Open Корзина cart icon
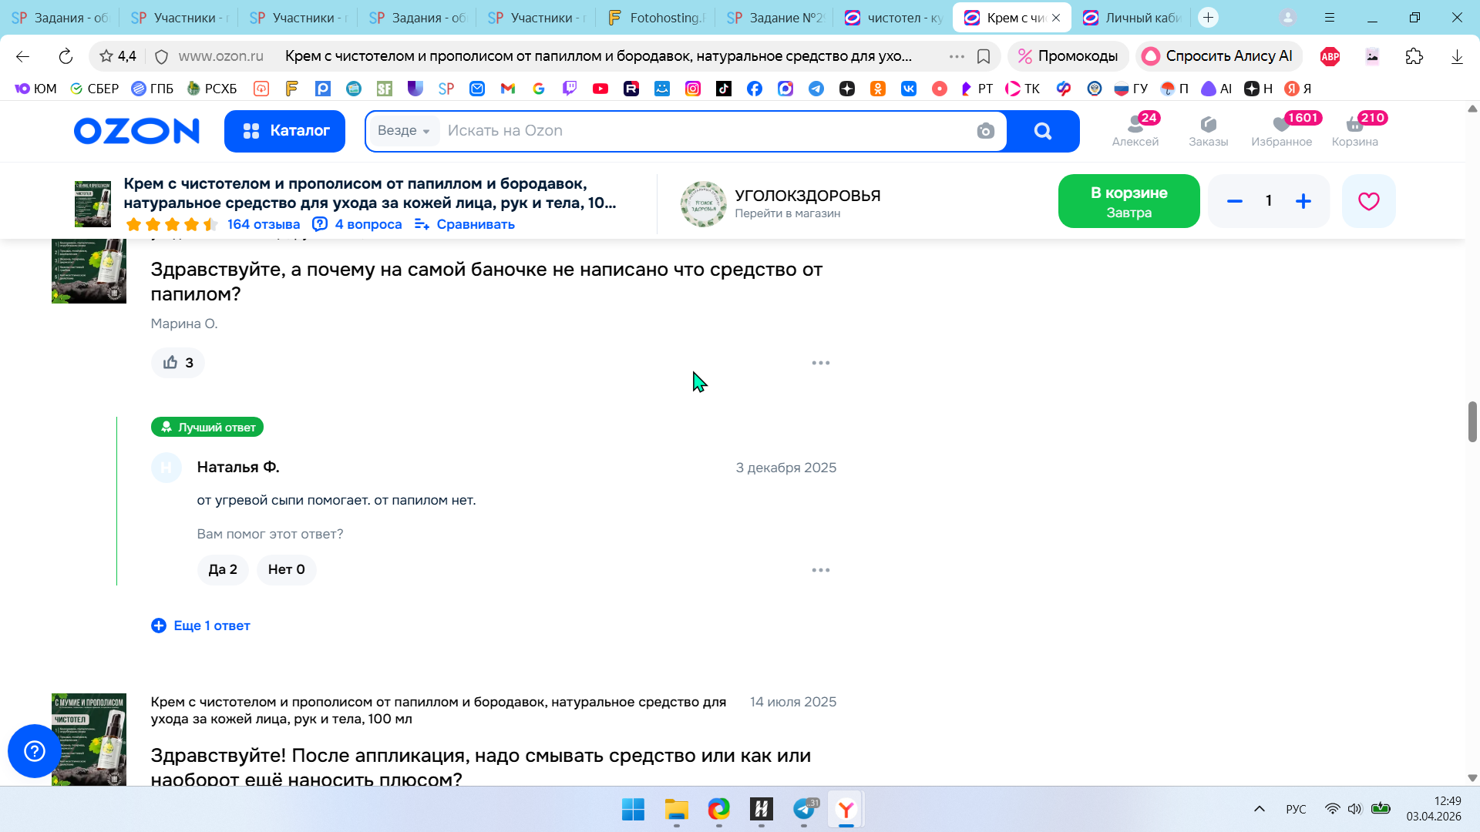The height and width of the screenshot is (832, 1480). (1354, 130)
